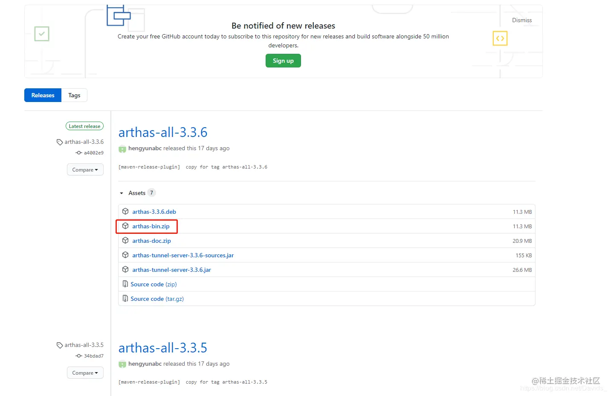Click the commit icon beside 34bdad7
Screen dimensions: 611x396
point(79,356)
